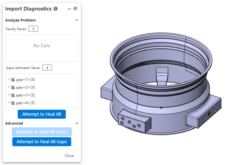Click the warning icon next to gap<1>
Viewport: 225px width, 165px height.
pos(13,80)
